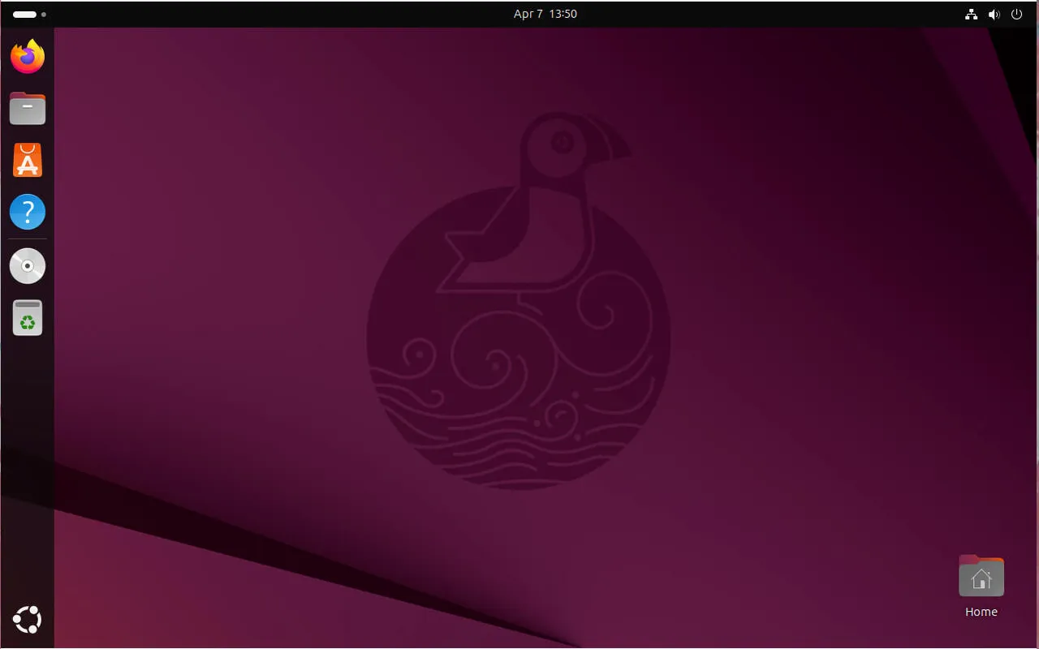The width and height of the screenshot is (1039, 649).
Task: Open calendar by clicking Apr 7 13:50
Action: [545, 14]
